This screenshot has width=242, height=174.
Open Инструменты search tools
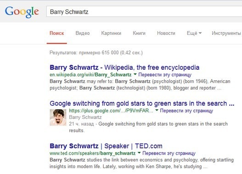(x=226, y=33)
